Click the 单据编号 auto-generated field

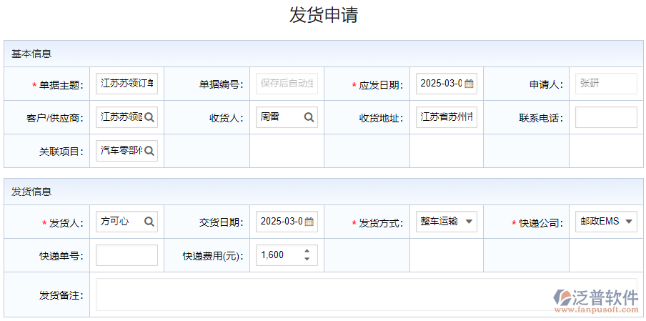tap(287, 84)
